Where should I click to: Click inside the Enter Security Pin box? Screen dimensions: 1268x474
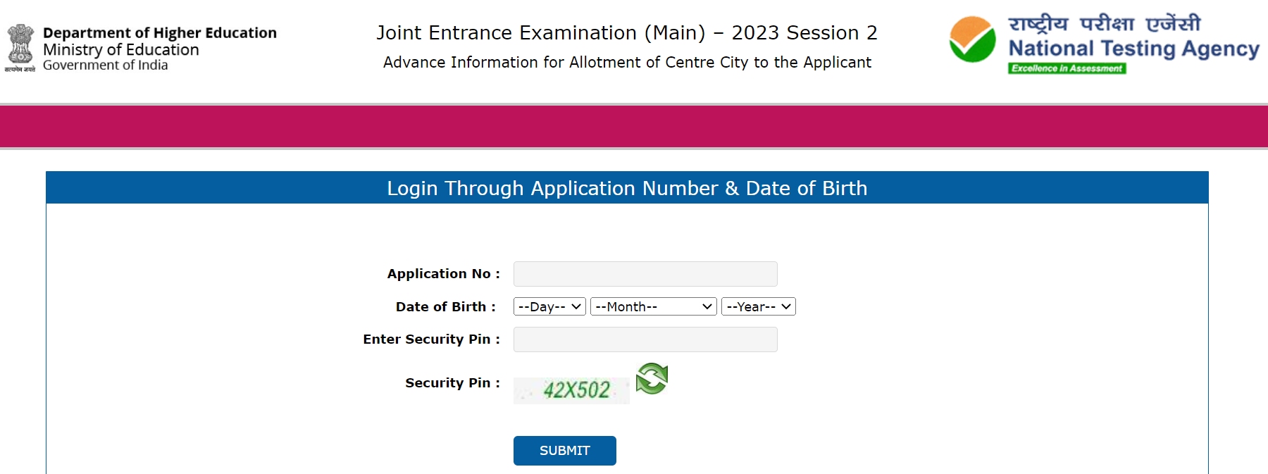[645, 339]
